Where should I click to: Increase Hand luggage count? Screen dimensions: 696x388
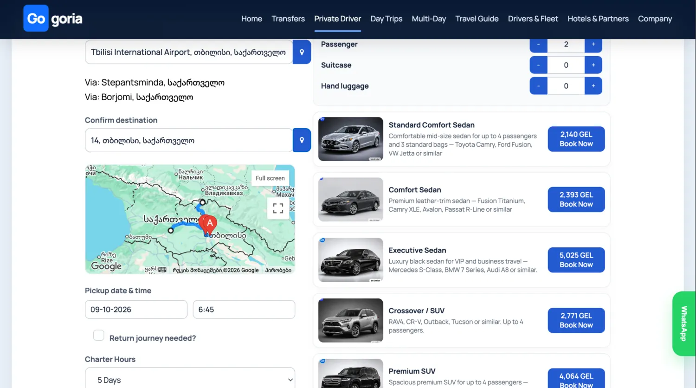(593, 86)
